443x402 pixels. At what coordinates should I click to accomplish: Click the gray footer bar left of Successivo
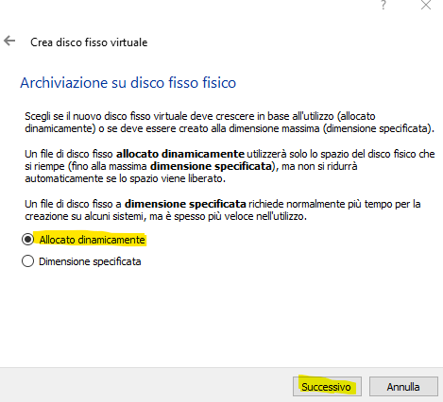[x=146, y=386]
